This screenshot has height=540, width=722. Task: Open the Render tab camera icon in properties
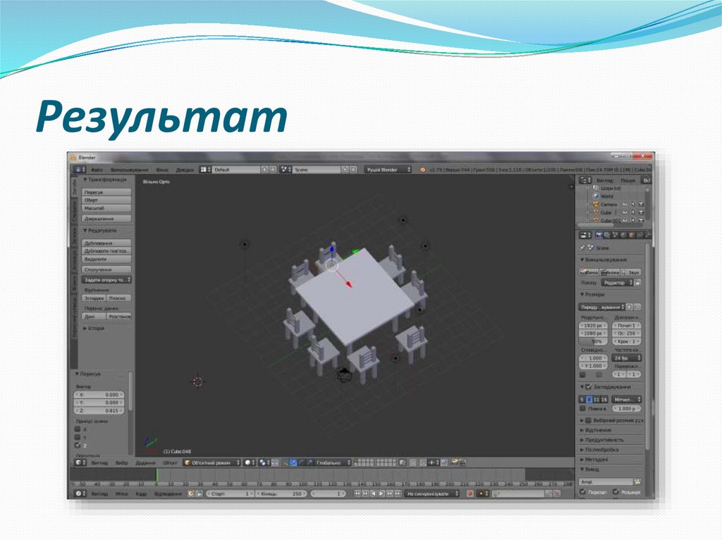pos(599,235)
